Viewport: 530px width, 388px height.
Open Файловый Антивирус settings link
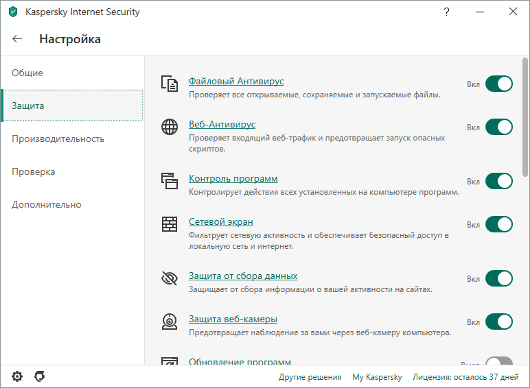(x=236, y=81)
